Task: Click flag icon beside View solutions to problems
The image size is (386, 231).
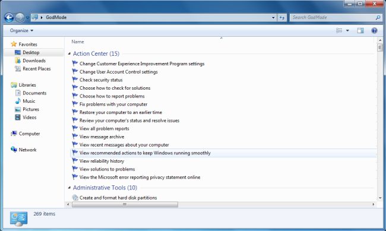Action: tap(75, 169)
